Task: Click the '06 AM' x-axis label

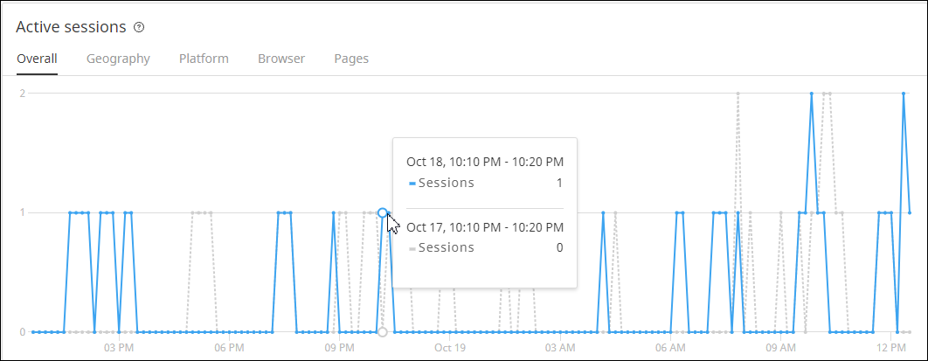Action: (670, 348)
